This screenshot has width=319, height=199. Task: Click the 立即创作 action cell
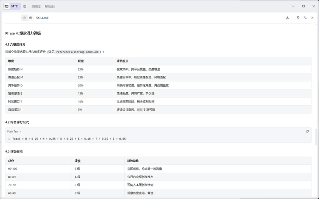pyautogui.click(x=218, y=169)
